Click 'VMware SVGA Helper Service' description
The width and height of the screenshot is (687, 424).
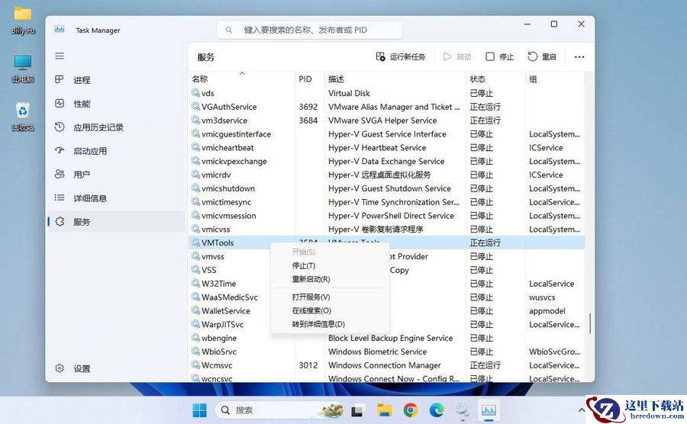(x=382, y=120)
